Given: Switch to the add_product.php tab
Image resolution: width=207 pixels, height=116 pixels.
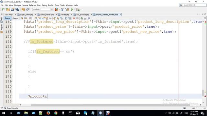Looking at the screenshot, I should (x=83, y=15).
